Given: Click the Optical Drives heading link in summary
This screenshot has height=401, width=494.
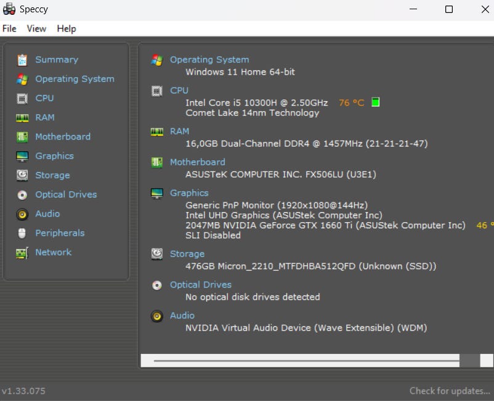Looking at the screenshot, I should (201, 284).
